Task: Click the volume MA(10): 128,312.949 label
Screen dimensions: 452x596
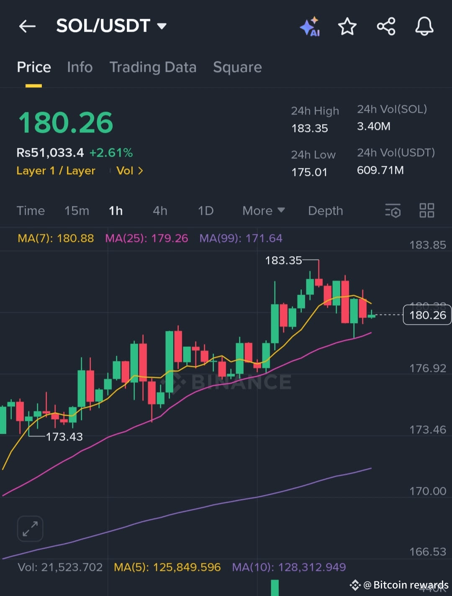Action: click(289, 567)
